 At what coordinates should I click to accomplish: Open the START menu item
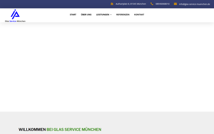tap(73, 15)
